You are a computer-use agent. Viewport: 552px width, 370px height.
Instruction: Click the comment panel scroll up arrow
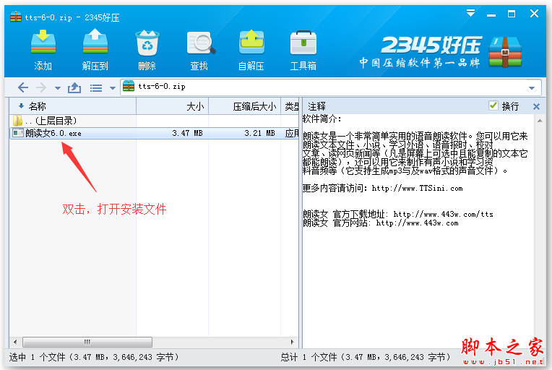click(540, 121)
